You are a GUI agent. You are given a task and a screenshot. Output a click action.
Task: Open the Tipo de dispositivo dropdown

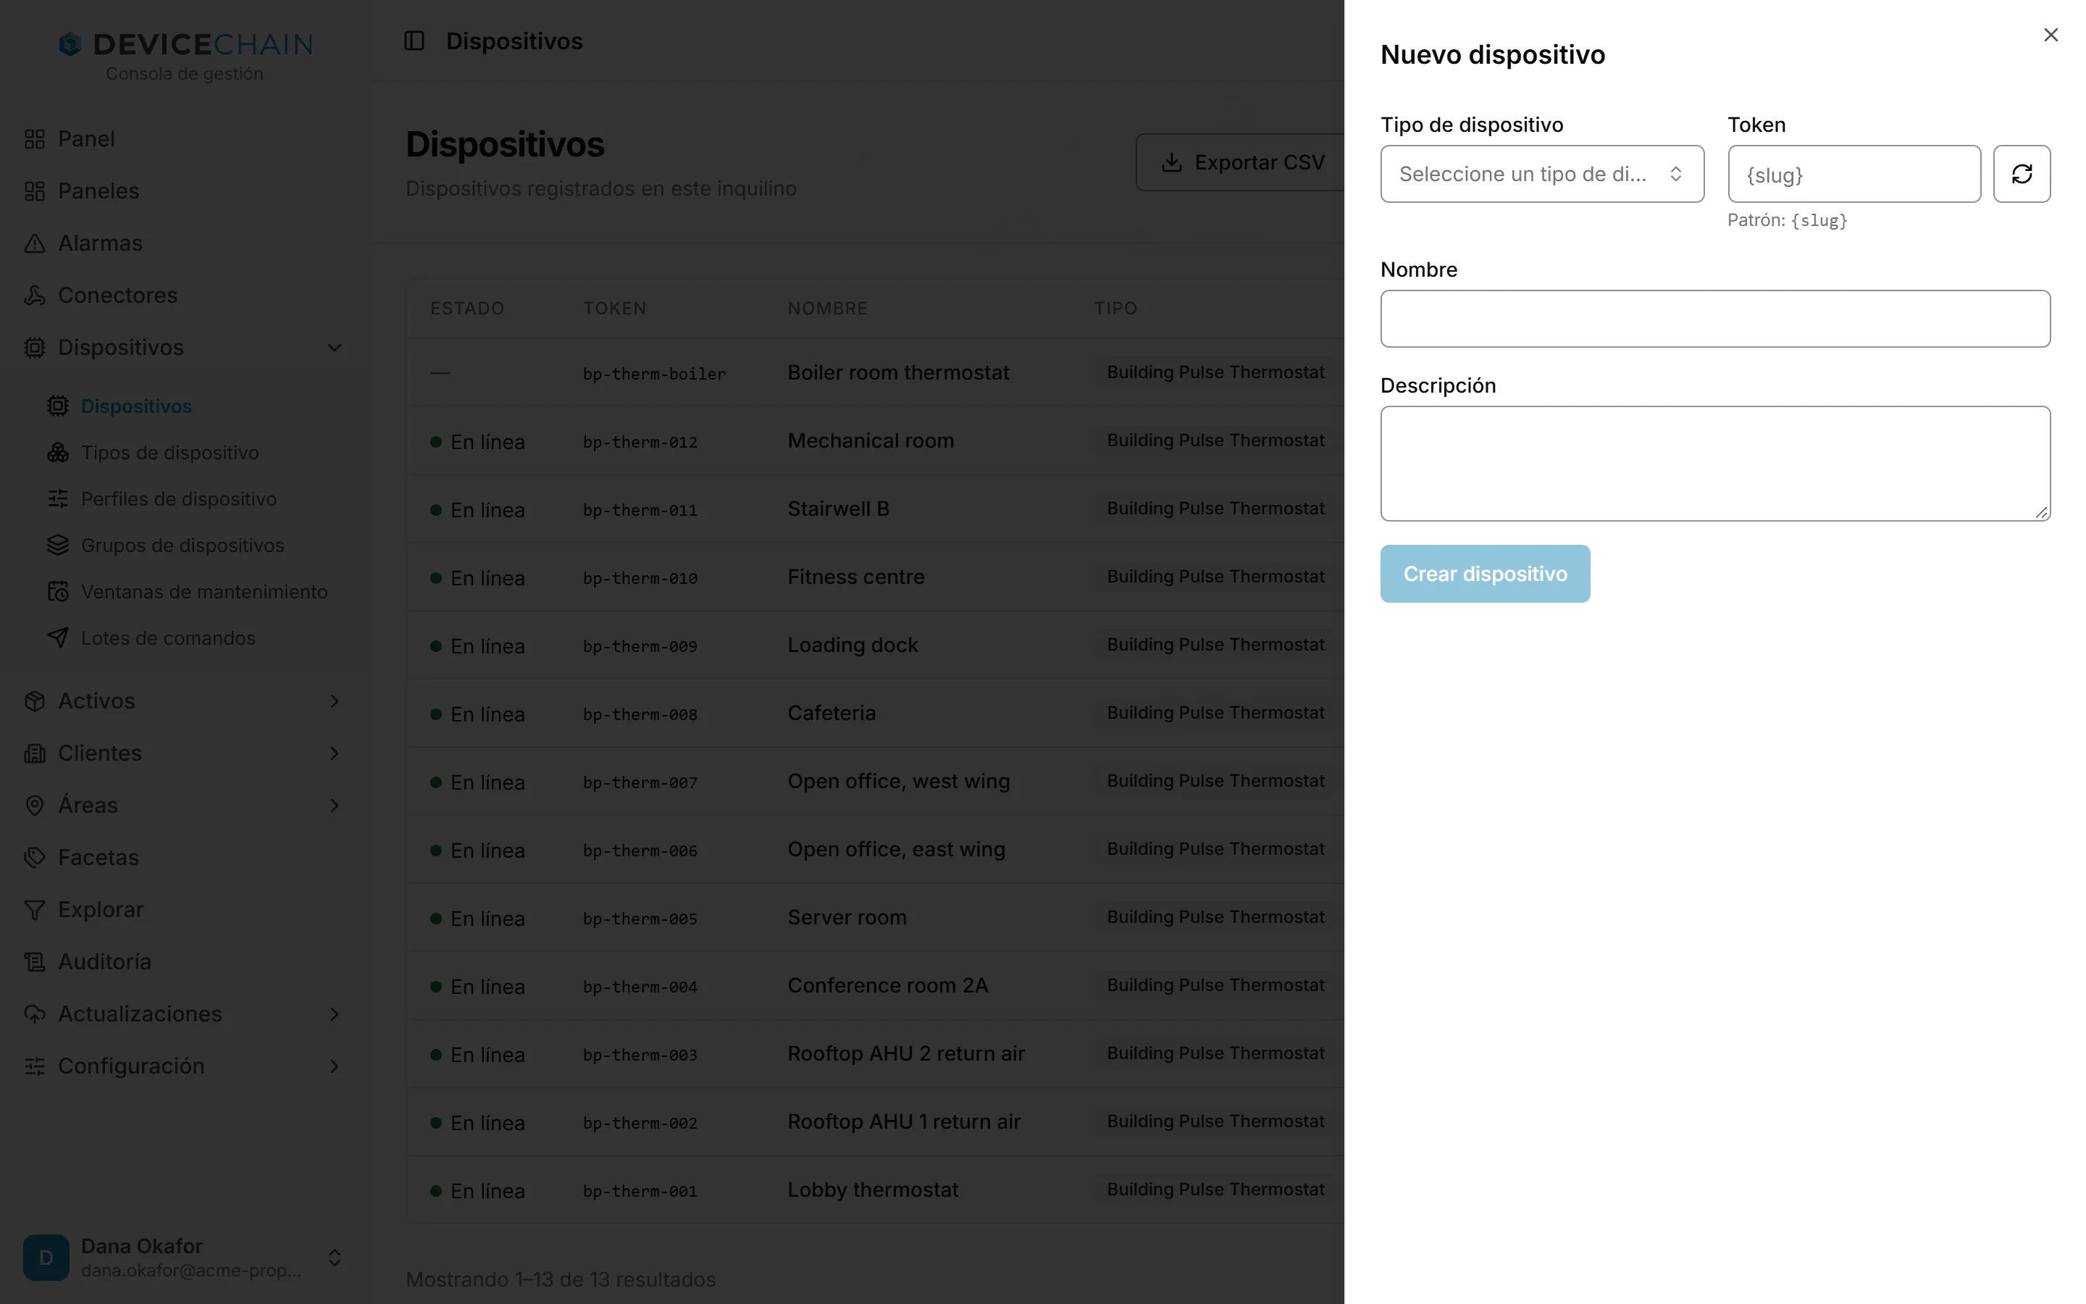[1541, 174]
